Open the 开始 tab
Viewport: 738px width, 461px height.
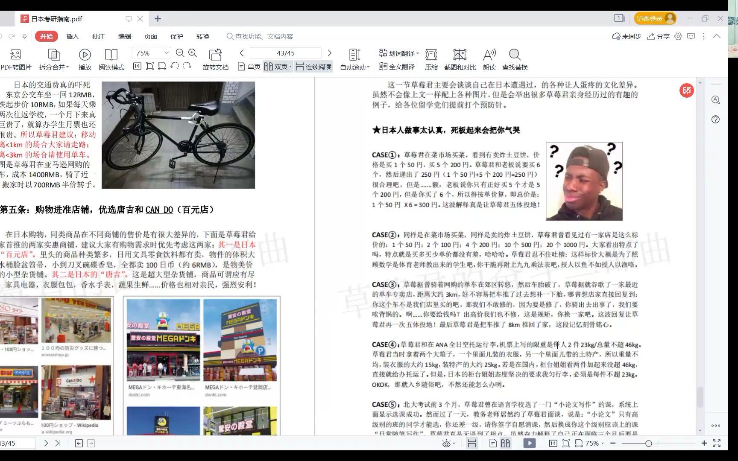coord(46,37)
